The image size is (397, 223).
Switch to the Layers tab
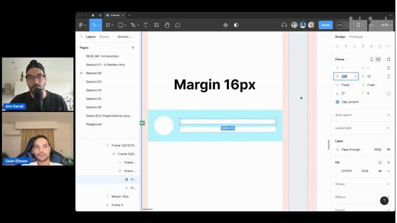tap(91, 37)
